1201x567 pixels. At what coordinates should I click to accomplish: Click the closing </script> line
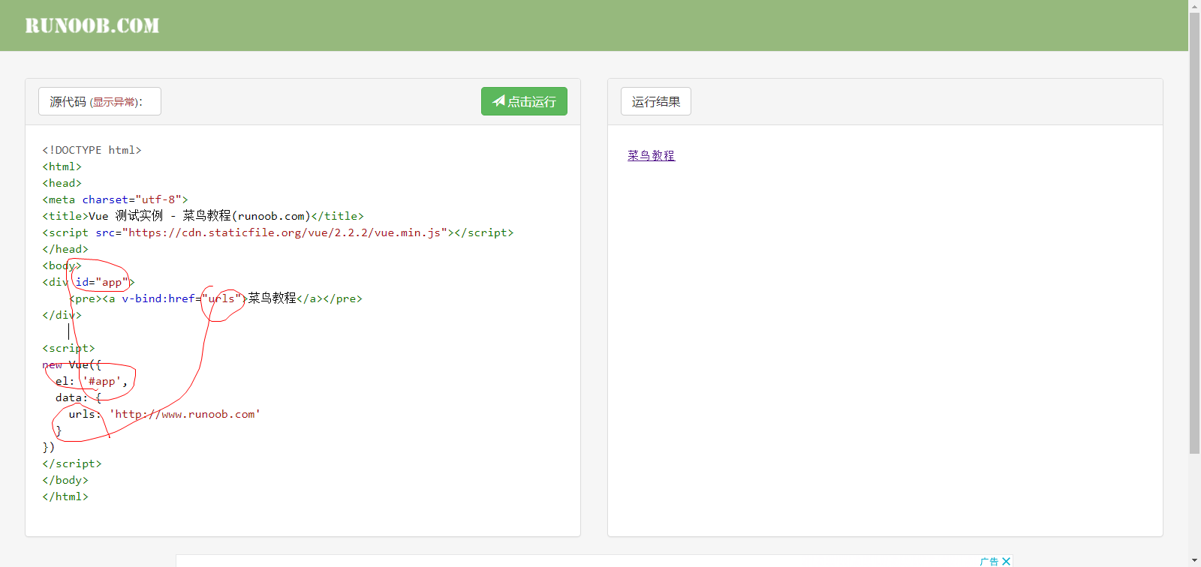tap(72, 463)
